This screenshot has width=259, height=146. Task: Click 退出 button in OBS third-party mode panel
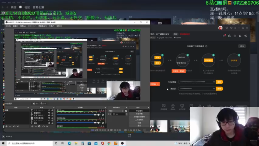[x=242, y=46]
